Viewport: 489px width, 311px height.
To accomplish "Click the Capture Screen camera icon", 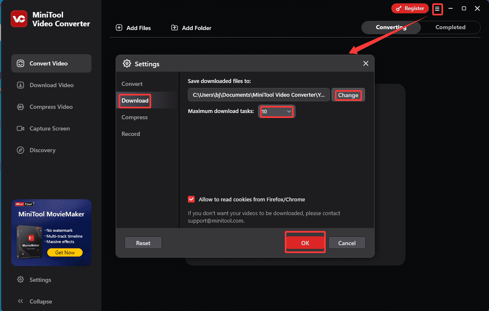I will (20, 128).
